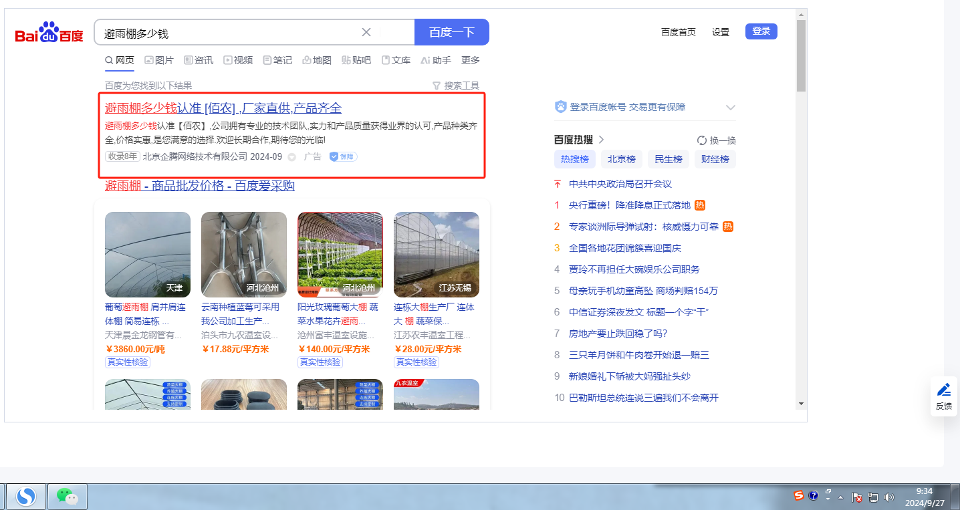Open the 避雨棚 - 商品批发价格 - 百度爱采购 link

[200, 185]
